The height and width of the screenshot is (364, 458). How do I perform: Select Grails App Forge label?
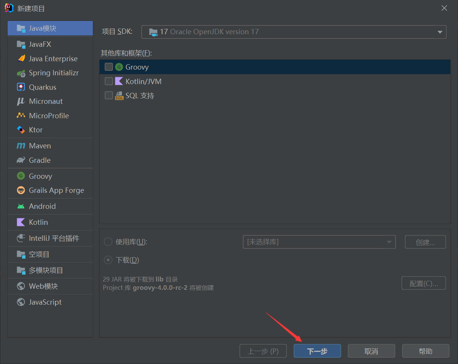(56, 191)
